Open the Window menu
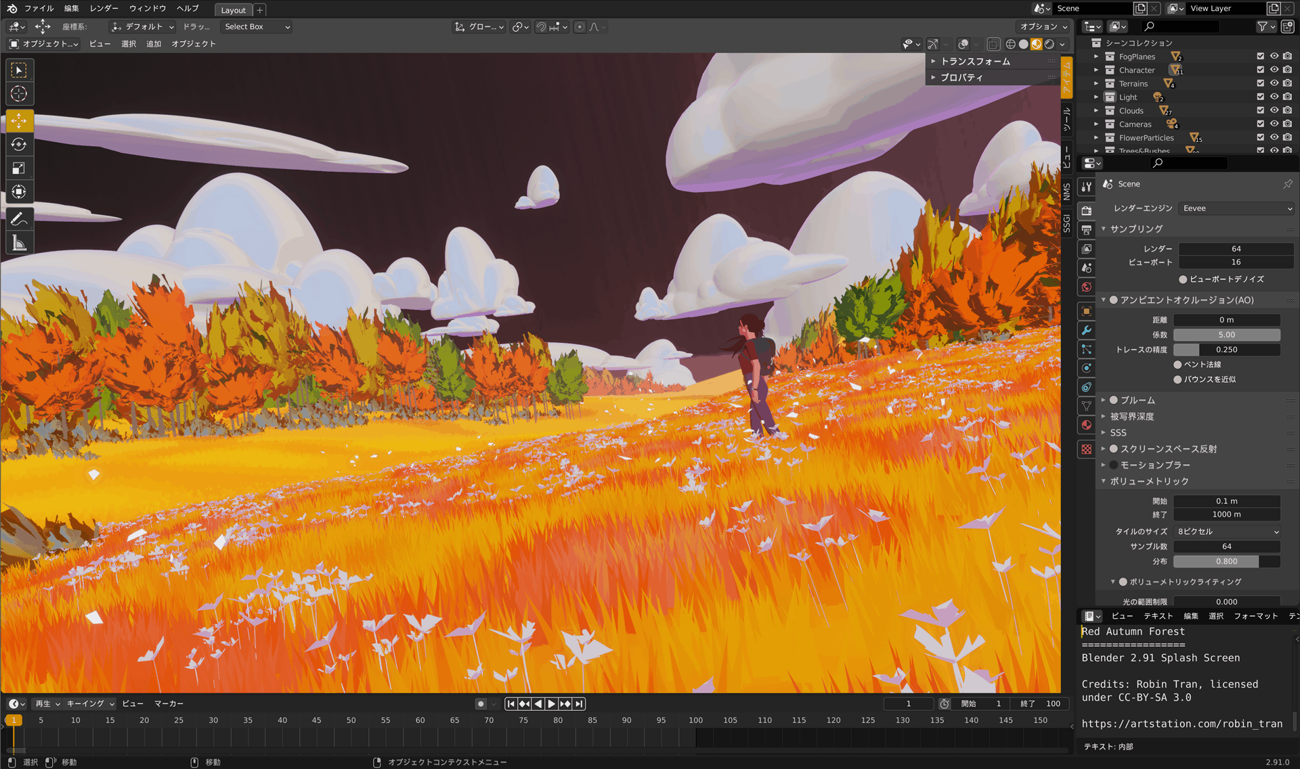 click(148, 9)
